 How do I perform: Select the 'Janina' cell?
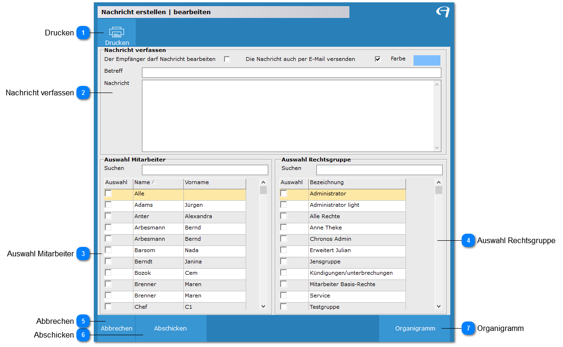click(215, 262)
